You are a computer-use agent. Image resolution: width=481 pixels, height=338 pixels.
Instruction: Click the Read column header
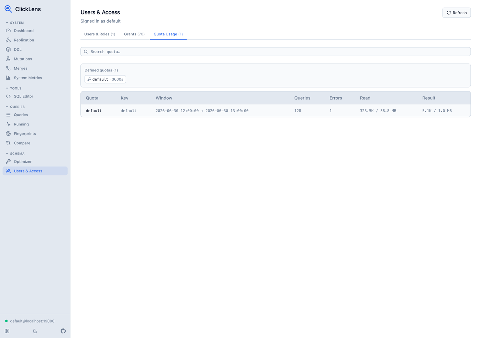(365, 98)
